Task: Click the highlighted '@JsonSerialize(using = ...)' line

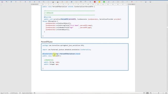Action: tap(61, 54)
